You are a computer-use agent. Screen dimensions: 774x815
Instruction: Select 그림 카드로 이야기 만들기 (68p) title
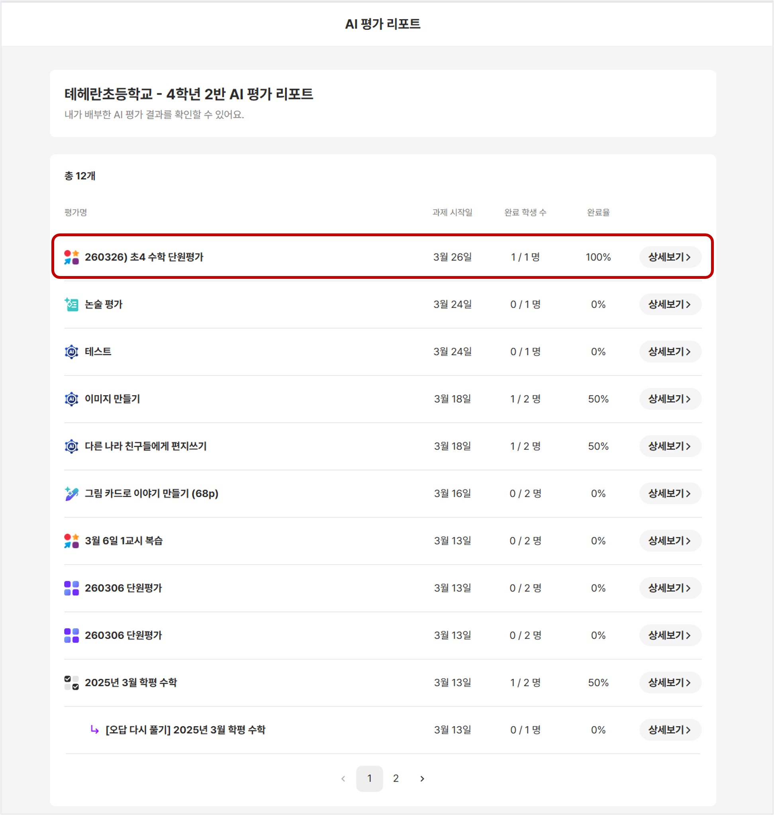coord(151,494)
